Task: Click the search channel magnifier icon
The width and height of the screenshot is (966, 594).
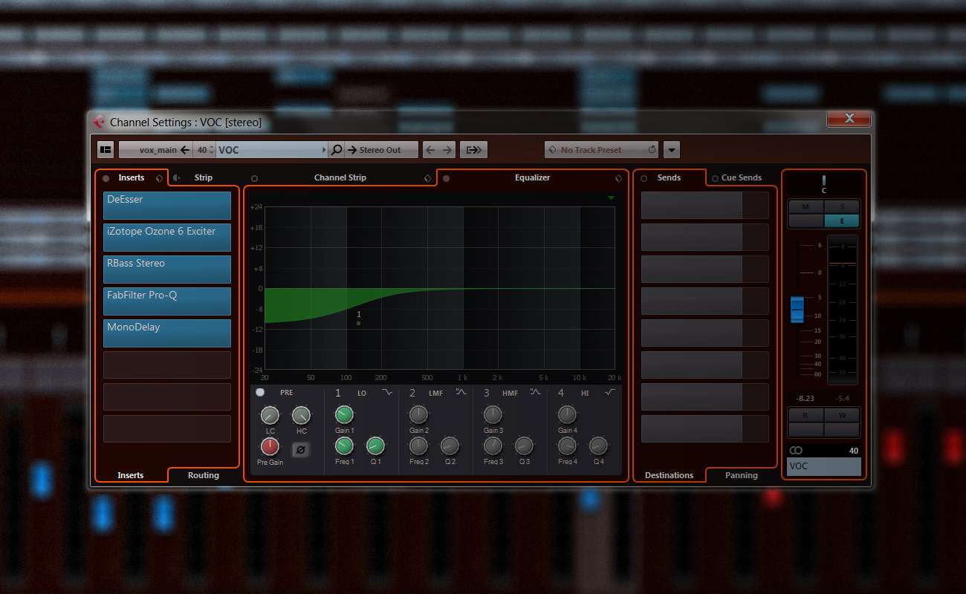Action: pos(337,150)
